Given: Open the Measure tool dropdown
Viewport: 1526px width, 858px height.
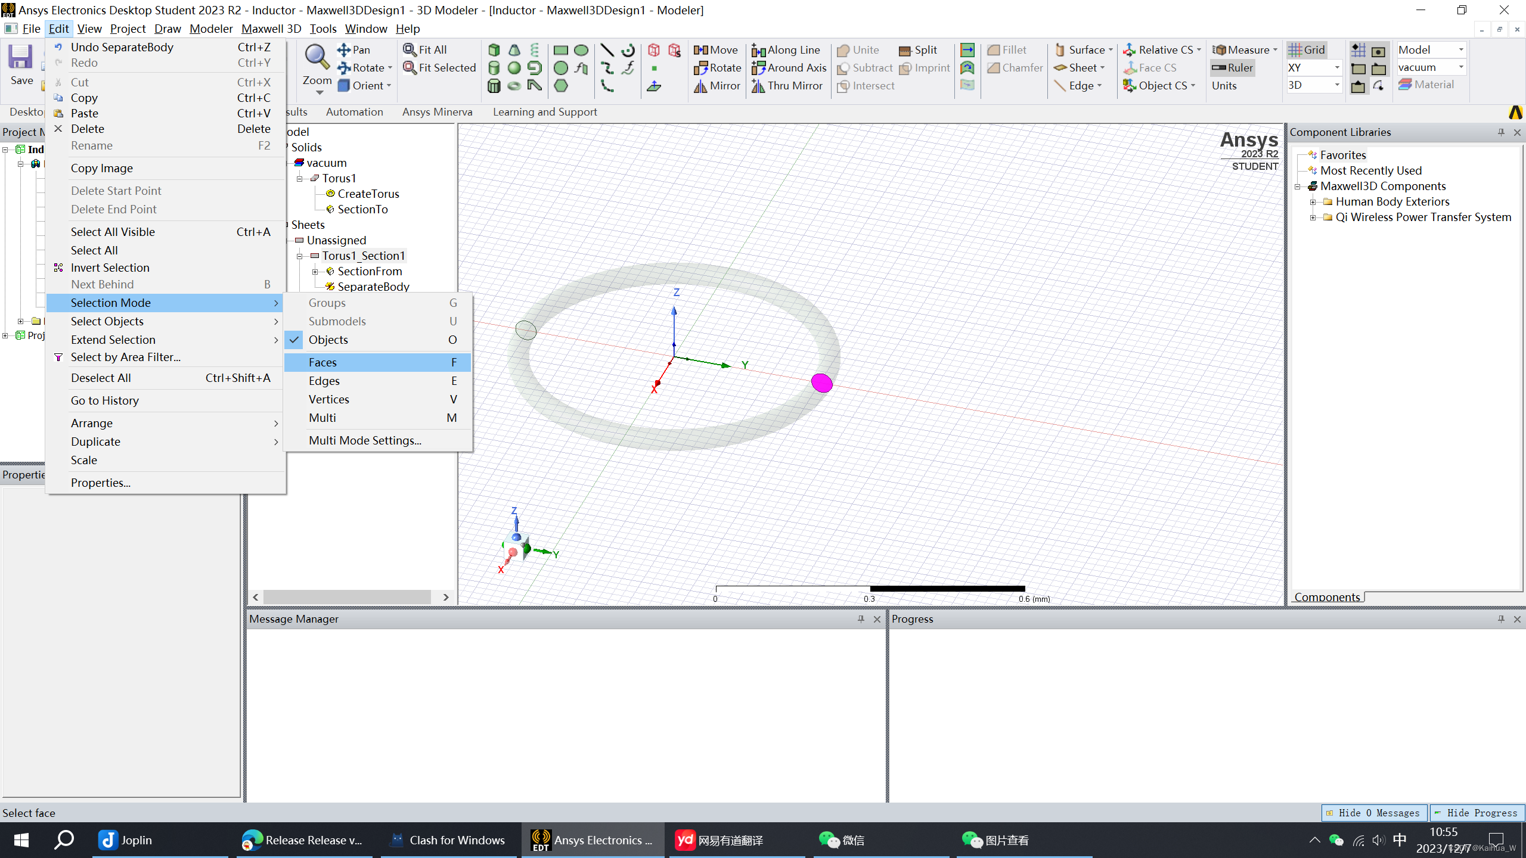Looking at the screenshot, I should point(1274,50).
